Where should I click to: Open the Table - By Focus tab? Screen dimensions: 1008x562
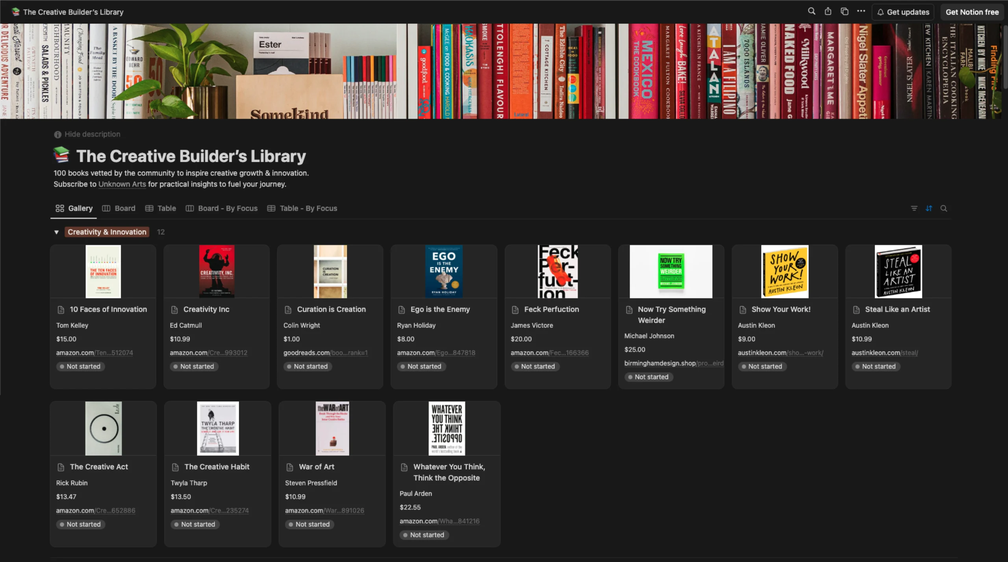pos(302,208)
